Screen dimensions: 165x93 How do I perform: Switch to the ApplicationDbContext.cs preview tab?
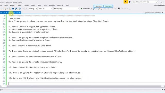[152, 13]
